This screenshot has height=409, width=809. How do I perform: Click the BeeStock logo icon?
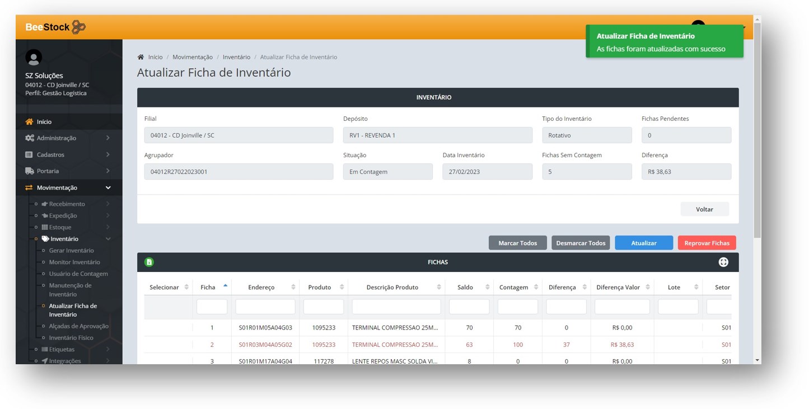[79, 27]
